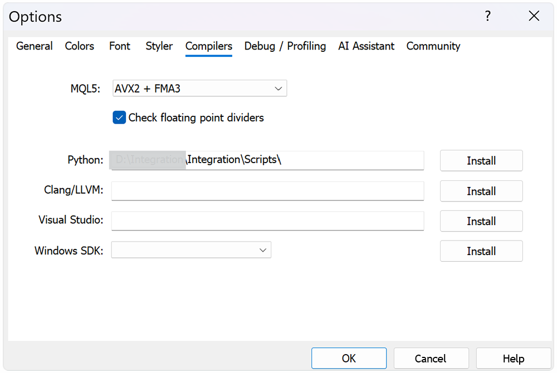Switch to the AI Assistant tab
This screenshot has width=557, height=373.
(x=366, y=46)
